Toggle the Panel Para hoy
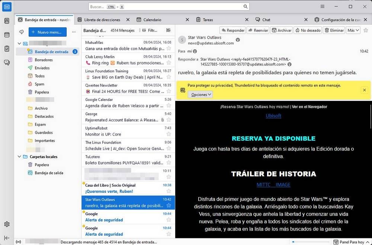Image resolution: width=372 pixels, height=245 pixels. [350, 241]
